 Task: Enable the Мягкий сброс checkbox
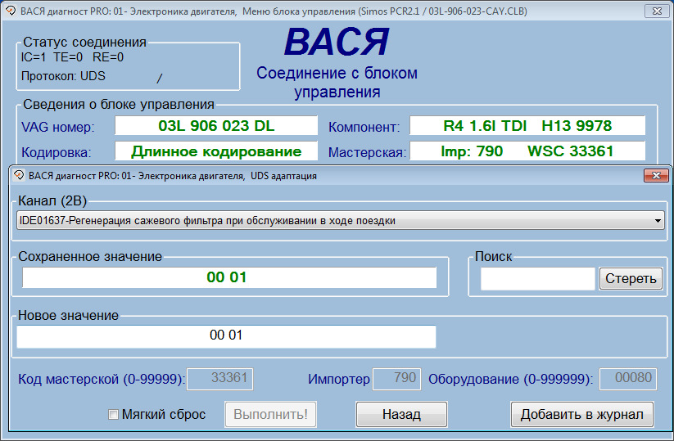pyautogui.click(x=114, y=414)
